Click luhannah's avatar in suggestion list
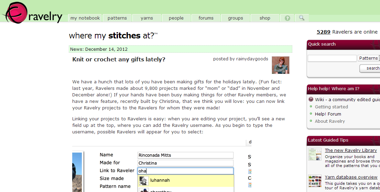 pyautogui.click(x=144, y=181)
